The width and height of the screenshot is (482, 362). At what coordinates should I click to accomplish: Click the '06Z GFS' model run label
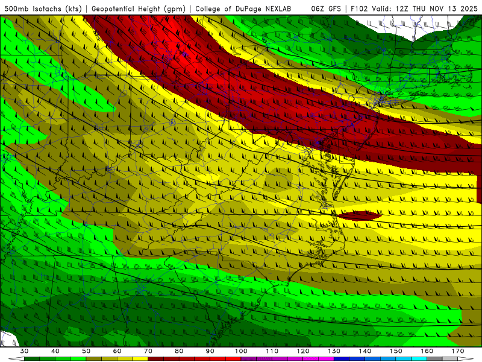point(326,9)
